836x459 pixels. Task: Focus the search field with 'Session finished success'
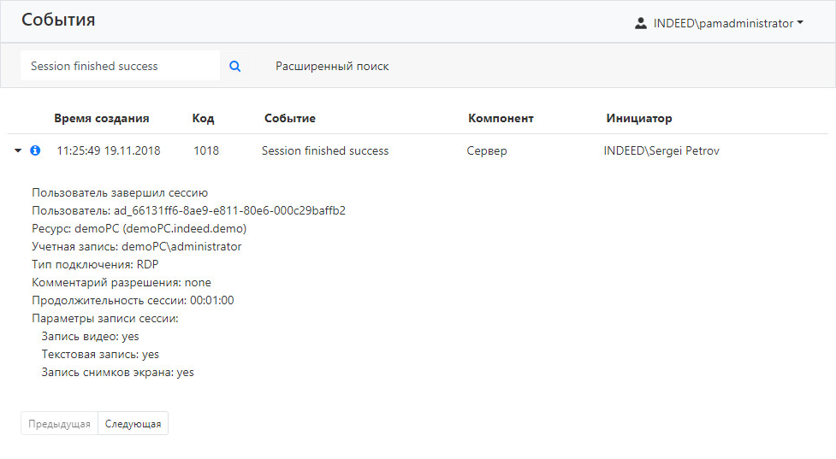120,66
